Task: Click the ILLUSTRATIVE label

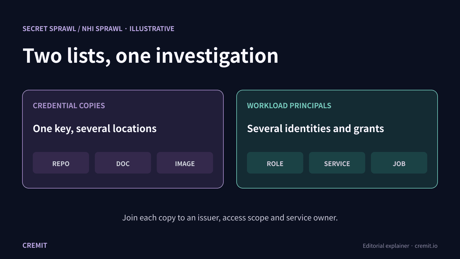Action: (152, 29)
